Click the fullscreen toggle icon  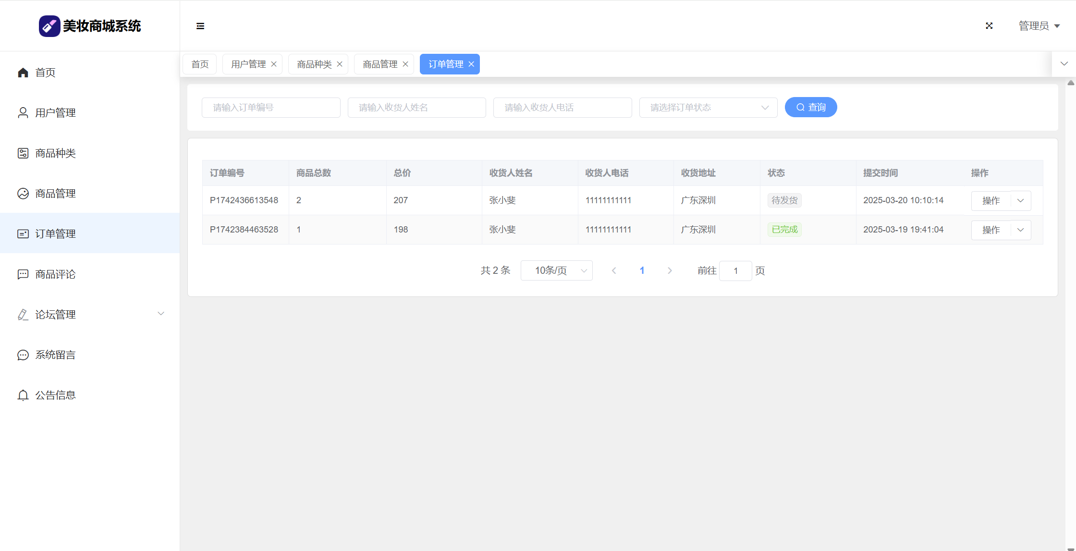(989, 26)
